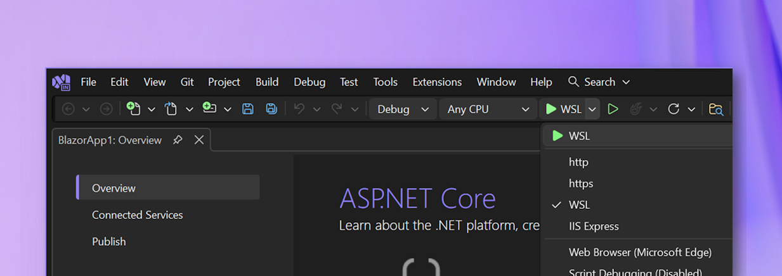
Task: Expand the Restart options dropdown arrow
Action: (x=691, y=110)
